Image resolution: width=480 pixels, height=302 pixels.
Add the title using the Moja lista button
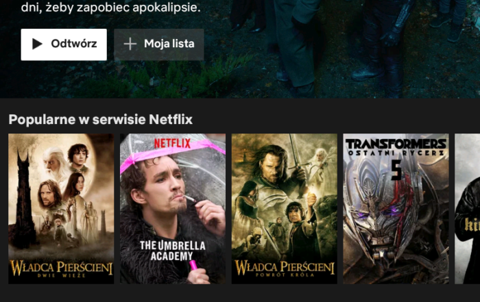pos(159,45)
